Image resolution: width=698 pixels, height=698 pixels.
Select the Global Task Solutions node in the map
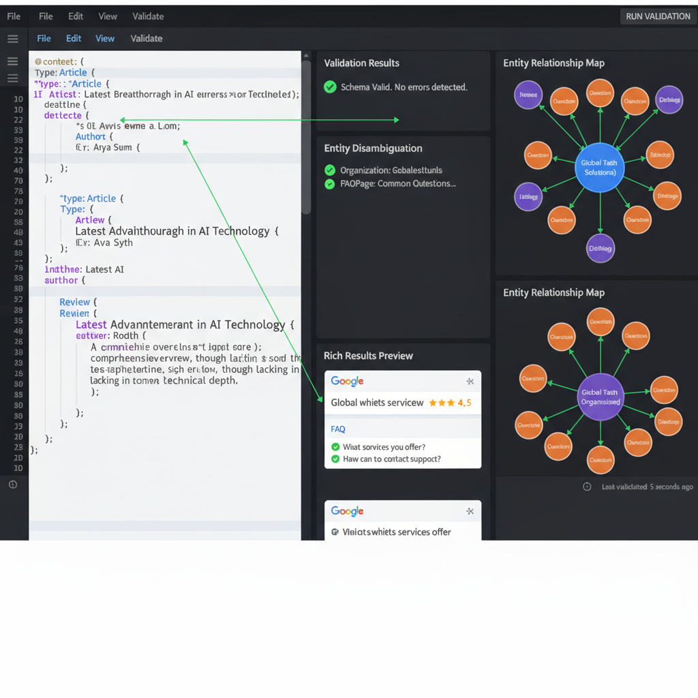click(x=600, y=166)
